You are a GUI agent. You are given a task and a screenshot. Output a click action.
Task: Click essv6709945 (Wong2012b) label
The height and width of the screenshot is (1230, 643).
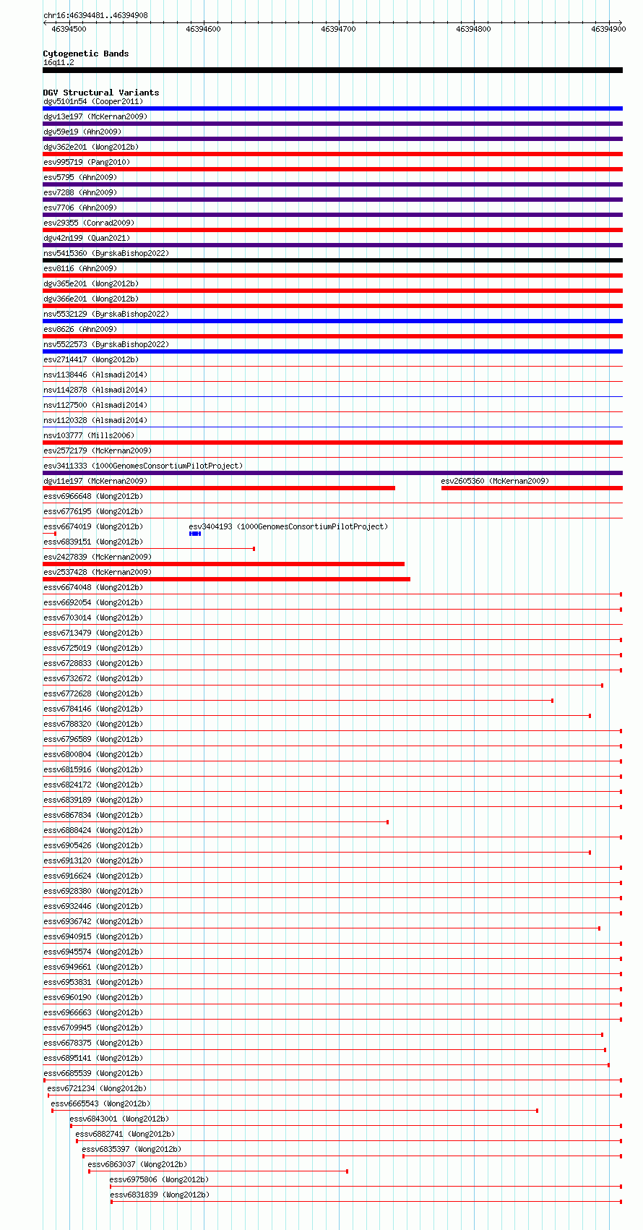tap(93, 1028)
